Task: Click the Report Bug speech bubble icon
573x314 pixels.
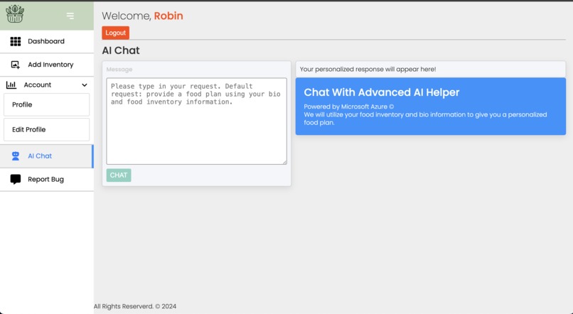Action: (16, 179)
